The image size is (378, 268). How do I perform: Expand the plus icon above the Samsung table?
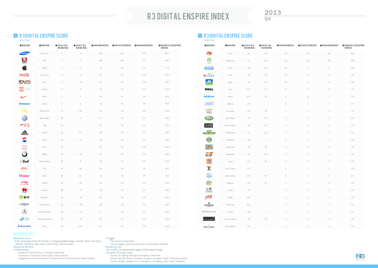(x=15, y=36)
